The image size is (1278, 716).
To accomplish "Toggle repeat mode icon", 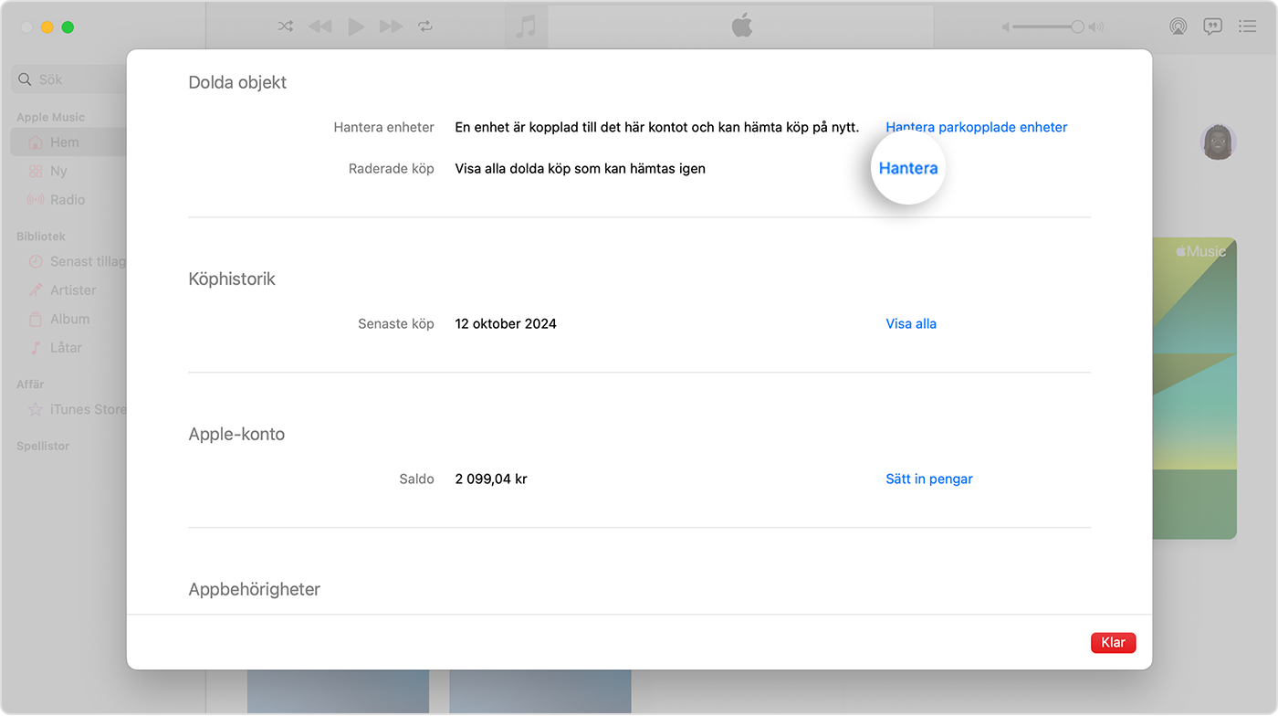I will [x=425, y=26].
